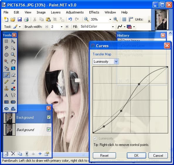Open the Image menu
Image resolution: width=174 pixels, height=165 pixels.
click(41, 12)
